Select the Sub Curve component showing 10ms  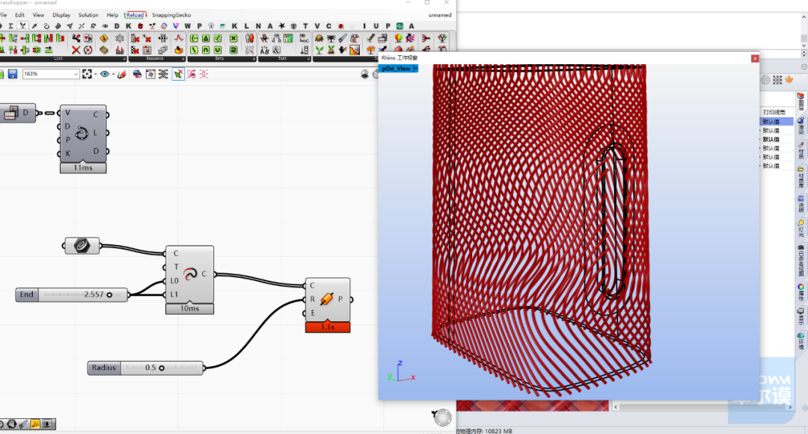[x=189, y=279]
